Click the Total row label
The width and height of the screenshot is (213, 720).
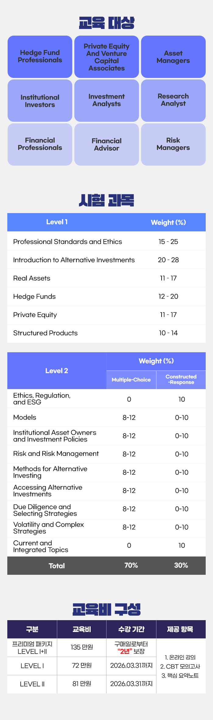pos(57,566)
